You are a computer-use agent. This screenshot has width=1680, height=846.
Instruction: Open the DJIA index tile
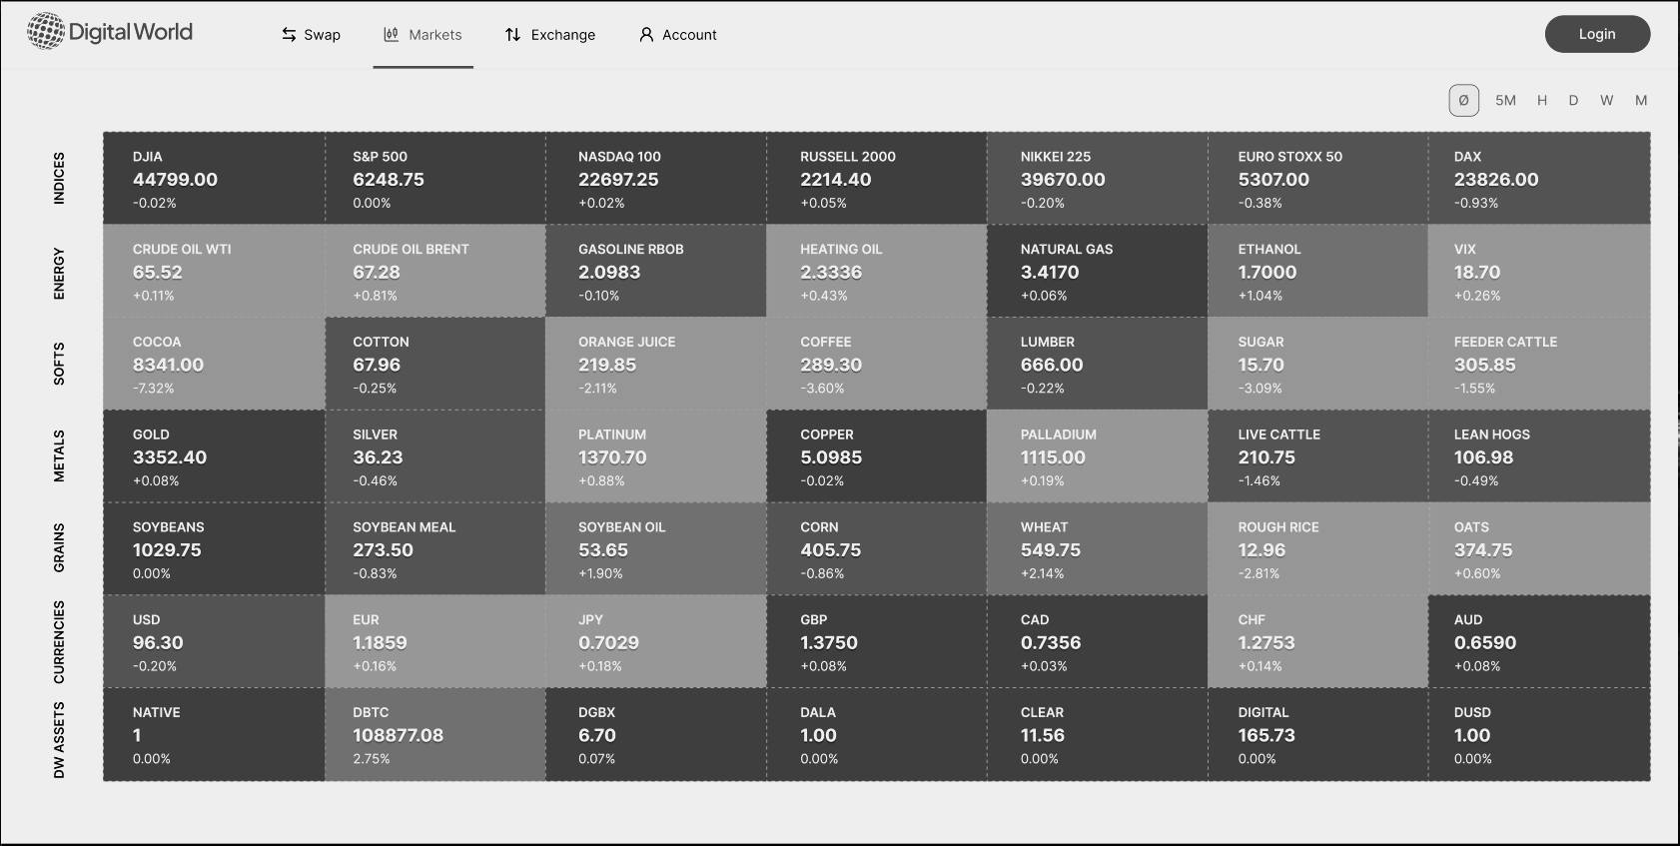(214, 179)
